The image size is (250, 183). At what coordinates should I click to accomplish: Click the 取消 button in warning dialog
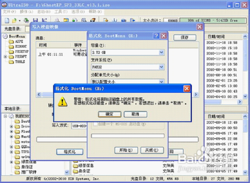(x=135, y=114)
